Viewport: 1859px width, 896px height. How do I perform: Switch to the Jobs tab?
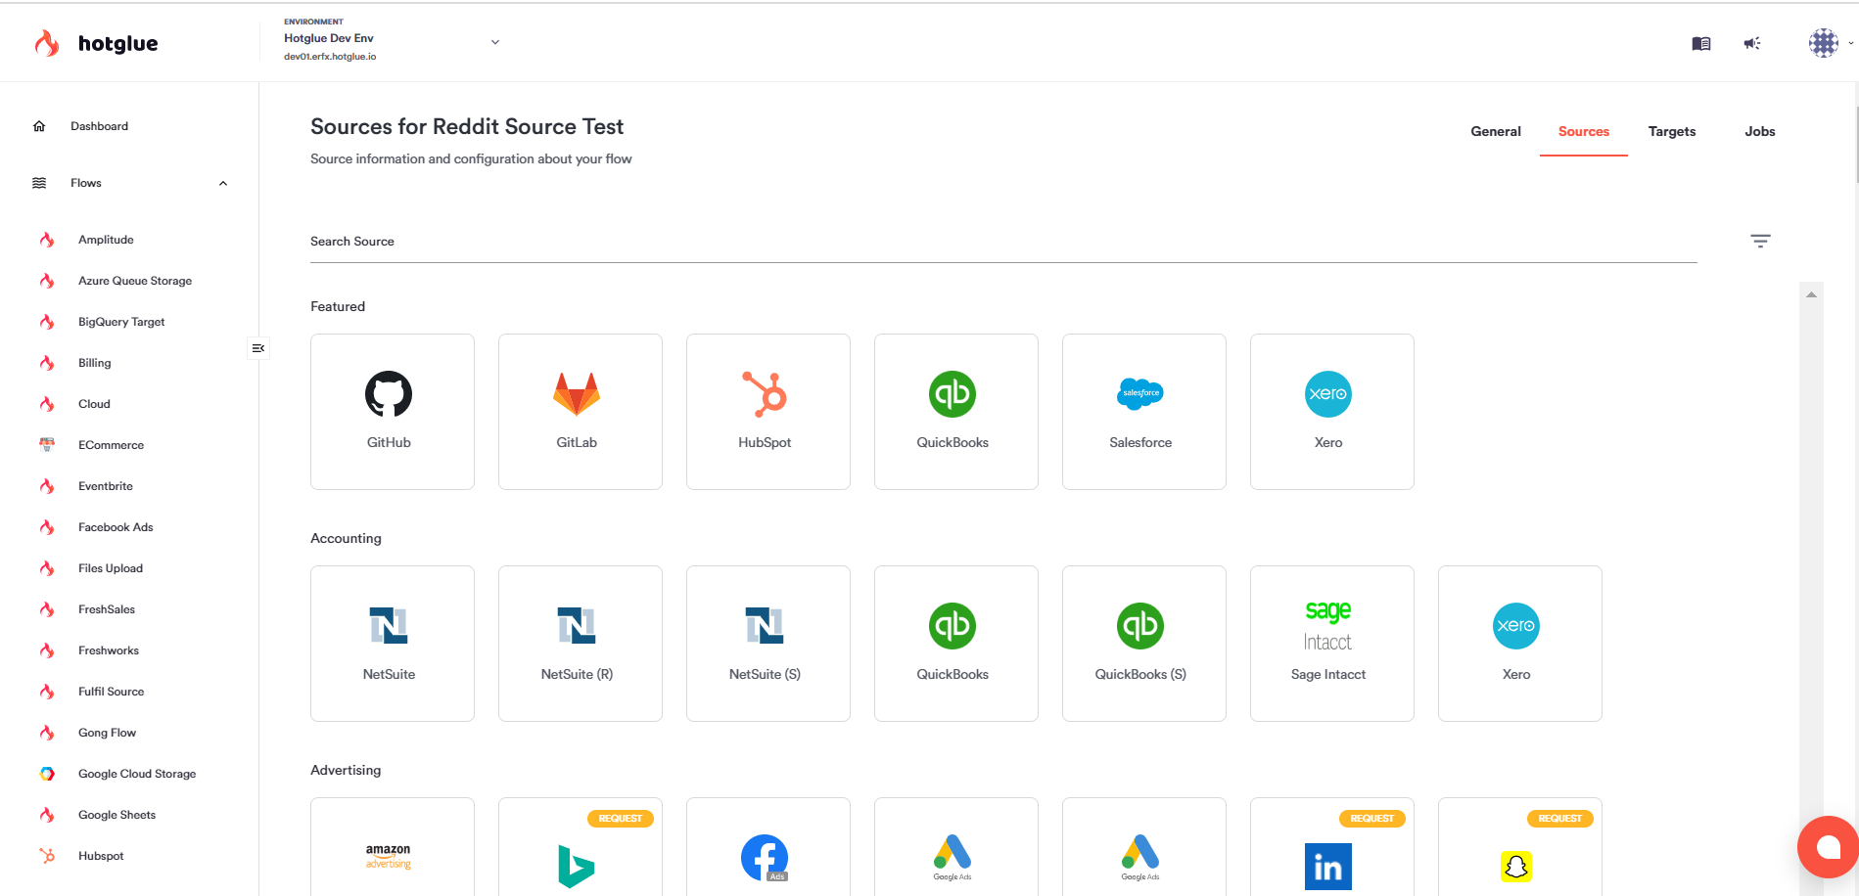1760,131
